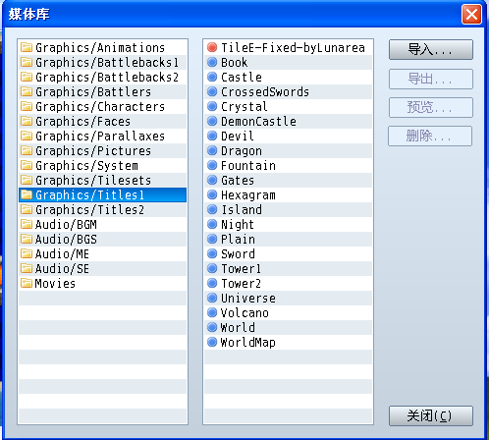Viewport: 489px width, 440px height.
Task: Choose the Audio/BGM folder name
Action: tap(66, 225)
